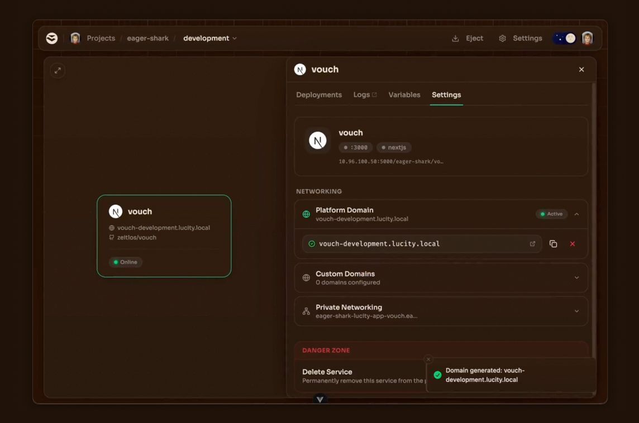
Task: Click the Delete Service row
Action: coord(364,376)
